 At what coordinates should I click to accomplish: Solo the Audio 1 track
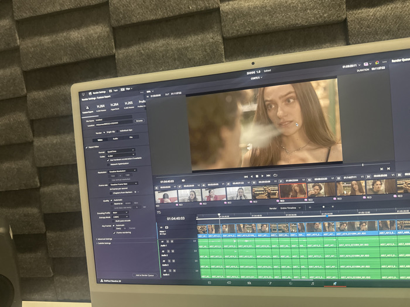pos(168,242)
